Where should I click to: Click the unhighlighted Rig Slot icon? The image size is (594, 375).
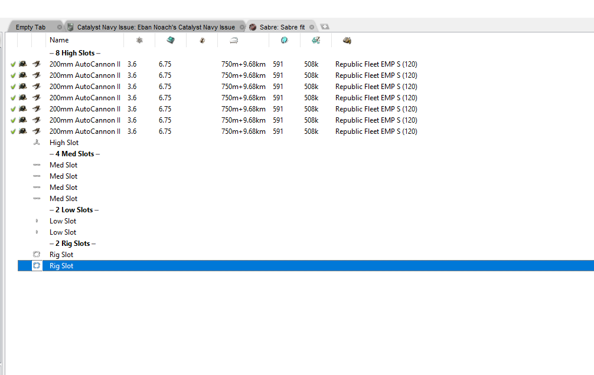point(37,254)
